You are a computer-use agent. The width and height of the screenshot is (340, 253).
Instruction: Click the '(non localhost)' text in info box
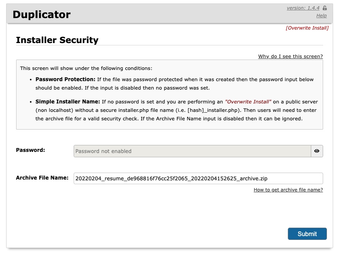click(x=54, y=110)
